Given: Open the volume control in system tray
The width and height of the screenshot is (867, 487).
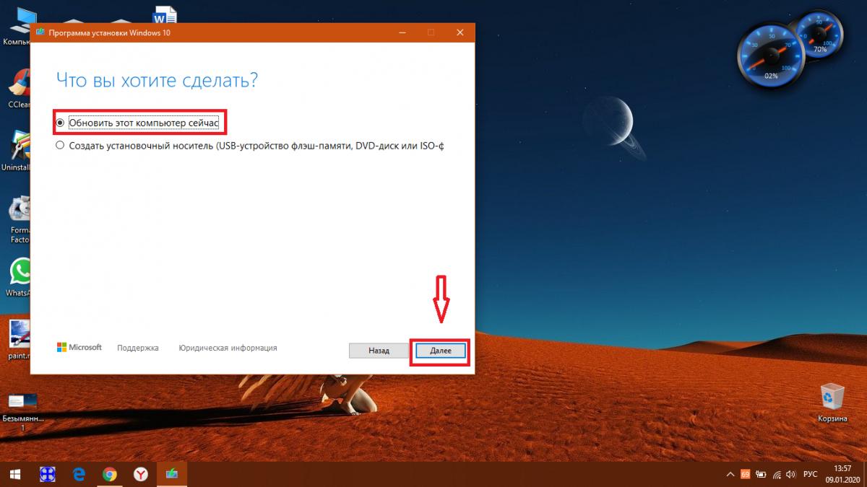Looking at the screenshot, I should click(x=792, y=474).
